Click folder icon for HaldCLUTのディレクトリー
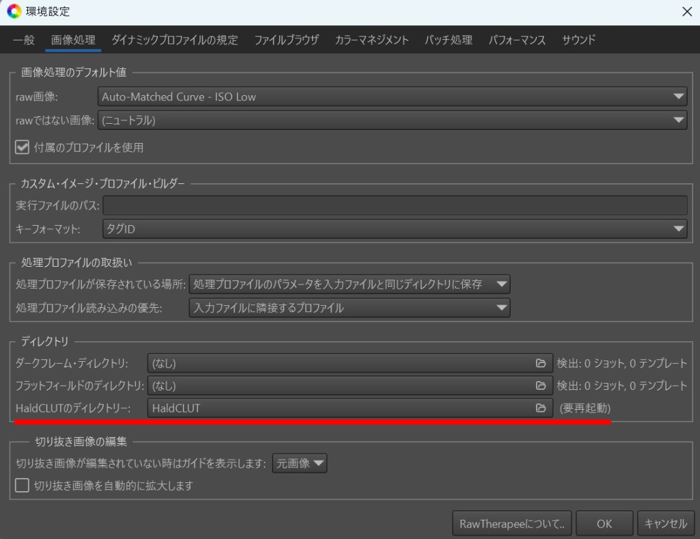700x539 pixels. tap(541, 408)
